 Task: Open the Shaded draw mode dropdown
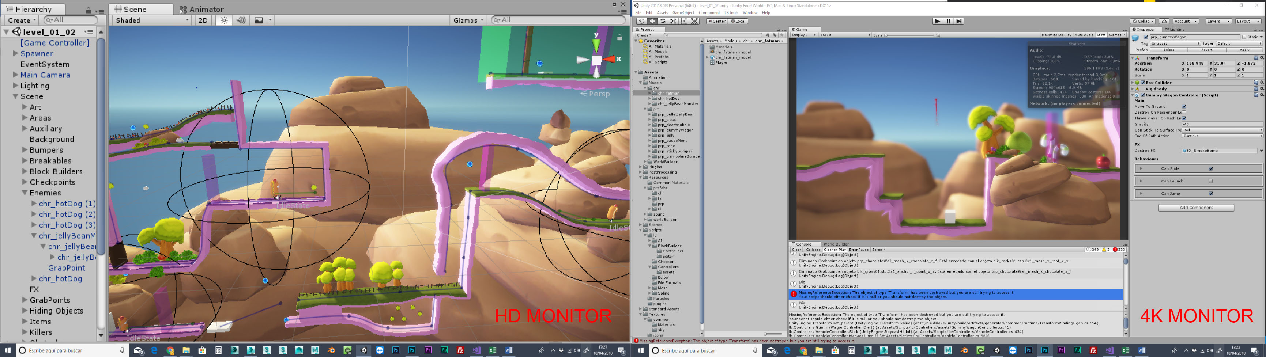[152, 20]
